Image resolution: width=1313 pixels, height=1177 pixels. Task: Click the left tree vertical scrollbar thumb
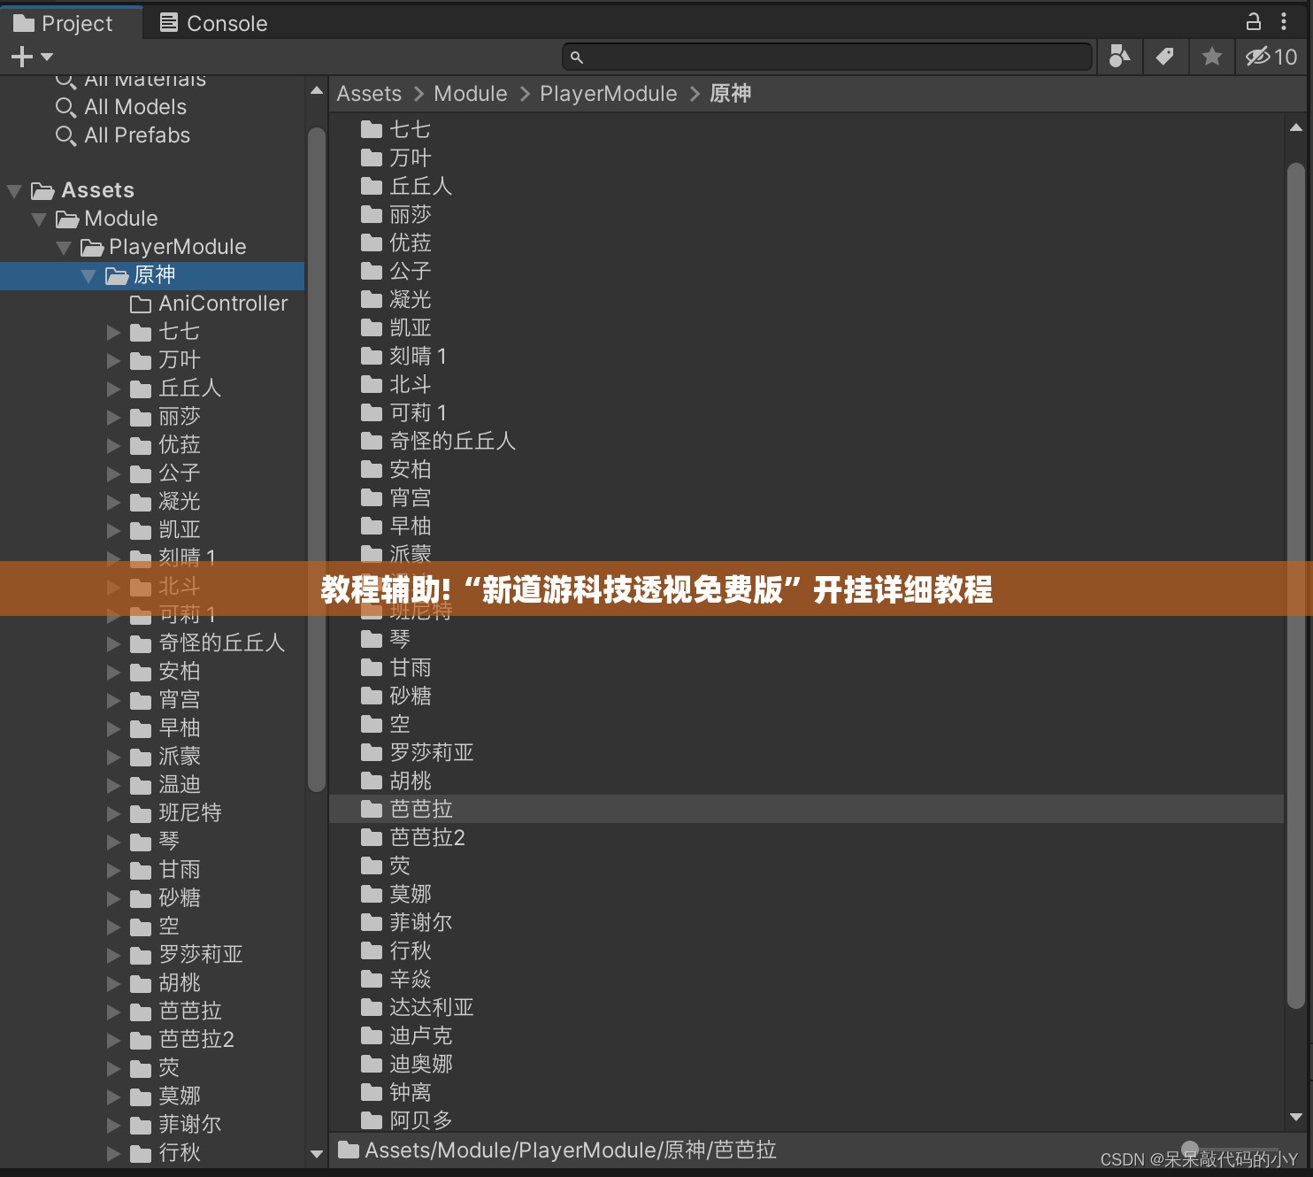click(x=317, y=459)
